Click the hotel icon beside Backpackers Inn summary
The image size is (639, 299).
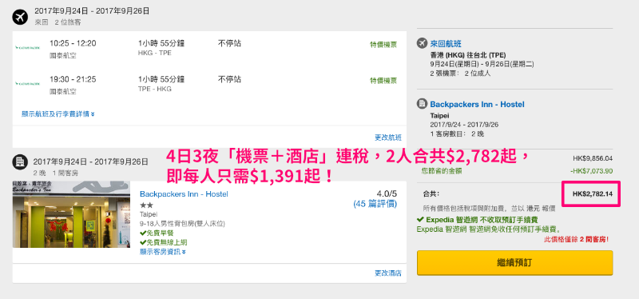[x=422, y=104]
